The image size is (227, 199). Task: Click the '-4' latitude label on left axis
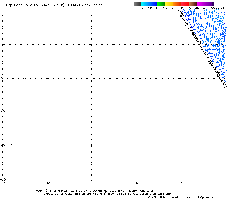pos(2,77)
